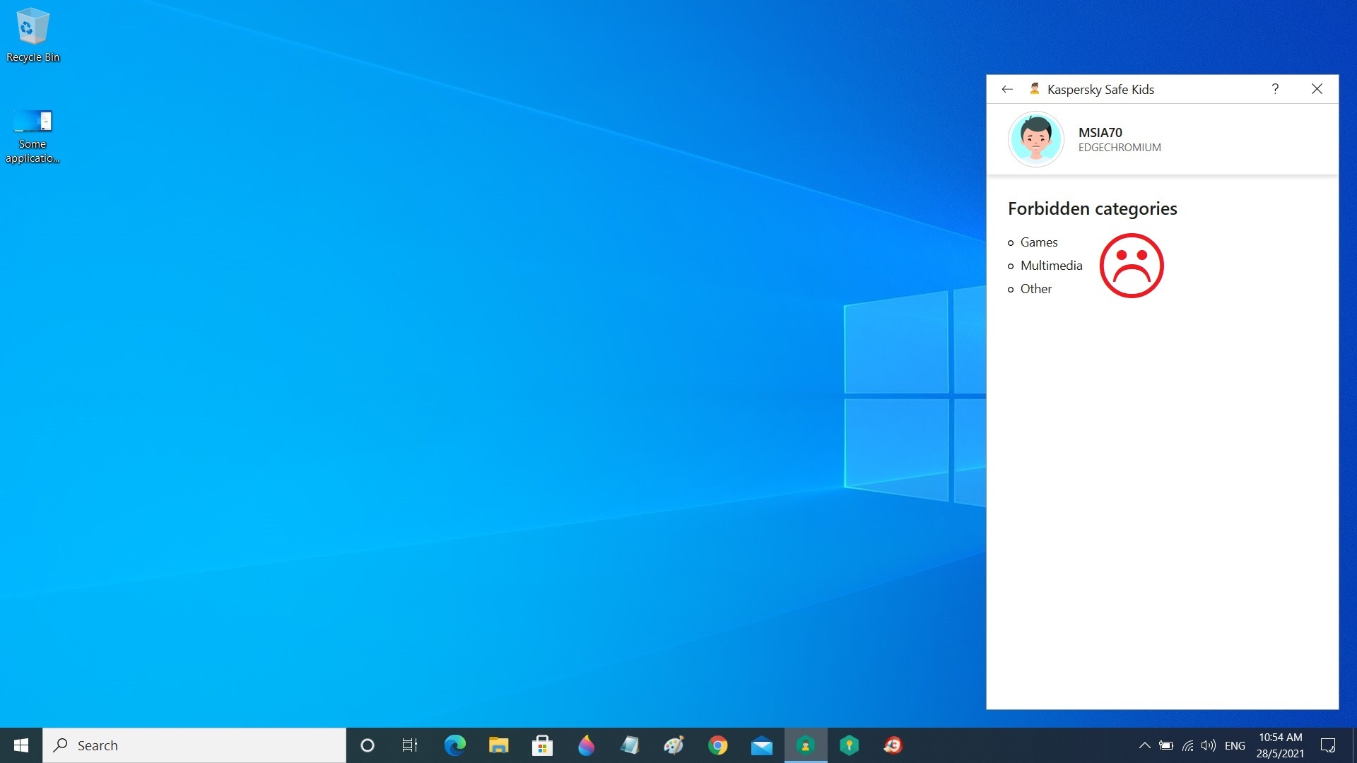Click the Paint palette taskbar icon
Screen dimensions: 1357x763
pyautogui.click(x=674, y=745)
